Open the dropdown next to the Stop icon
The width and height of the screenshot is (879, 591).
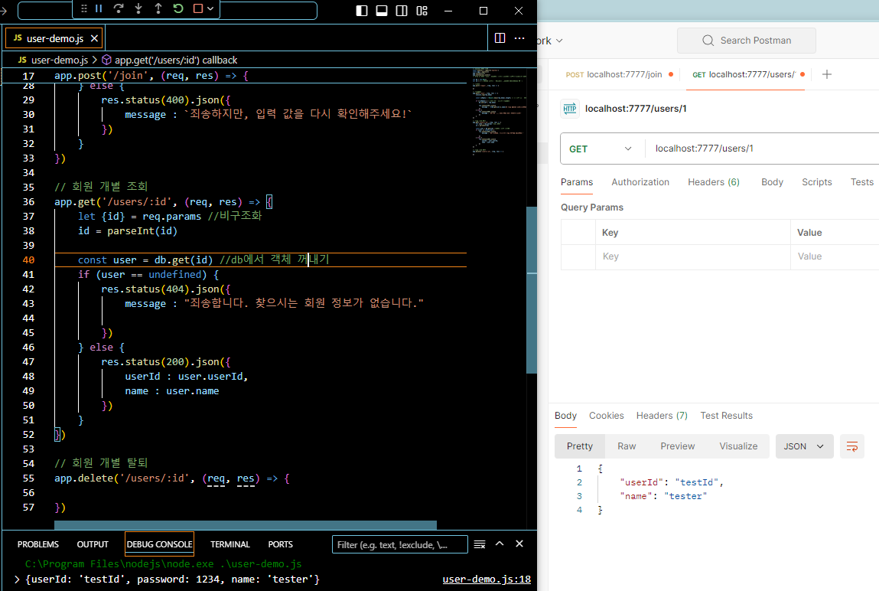[210, 8]
